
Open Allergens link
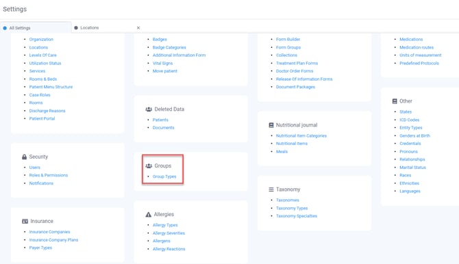(161, 241)
